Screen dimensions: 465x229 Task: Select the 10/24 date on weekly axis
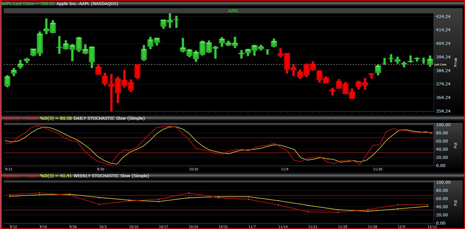[193, 226]
